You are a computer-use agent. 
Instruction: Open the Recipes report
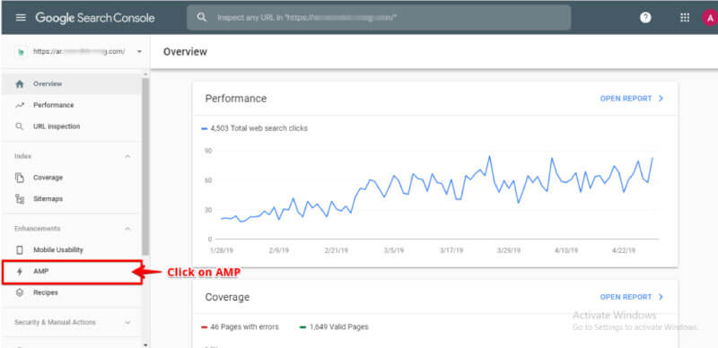coord(72,292)
